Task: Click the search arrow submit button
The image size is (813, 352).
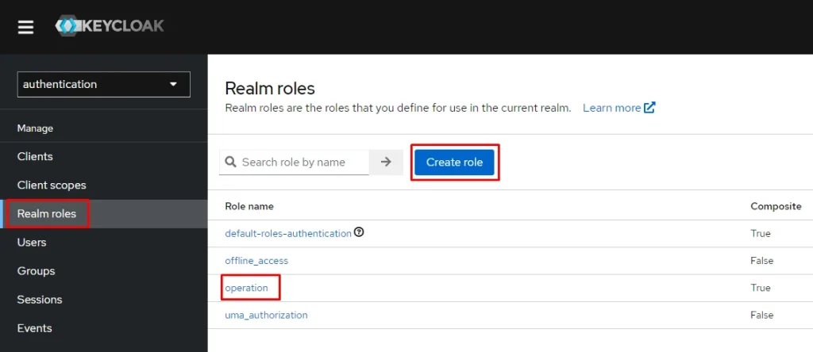Action: point(386,162)
